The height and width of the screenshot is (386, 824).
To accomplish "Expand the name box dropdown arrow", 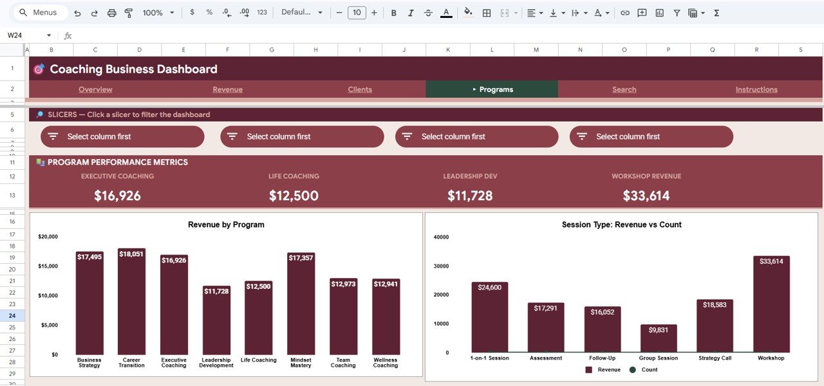I will tap(49, 35).
